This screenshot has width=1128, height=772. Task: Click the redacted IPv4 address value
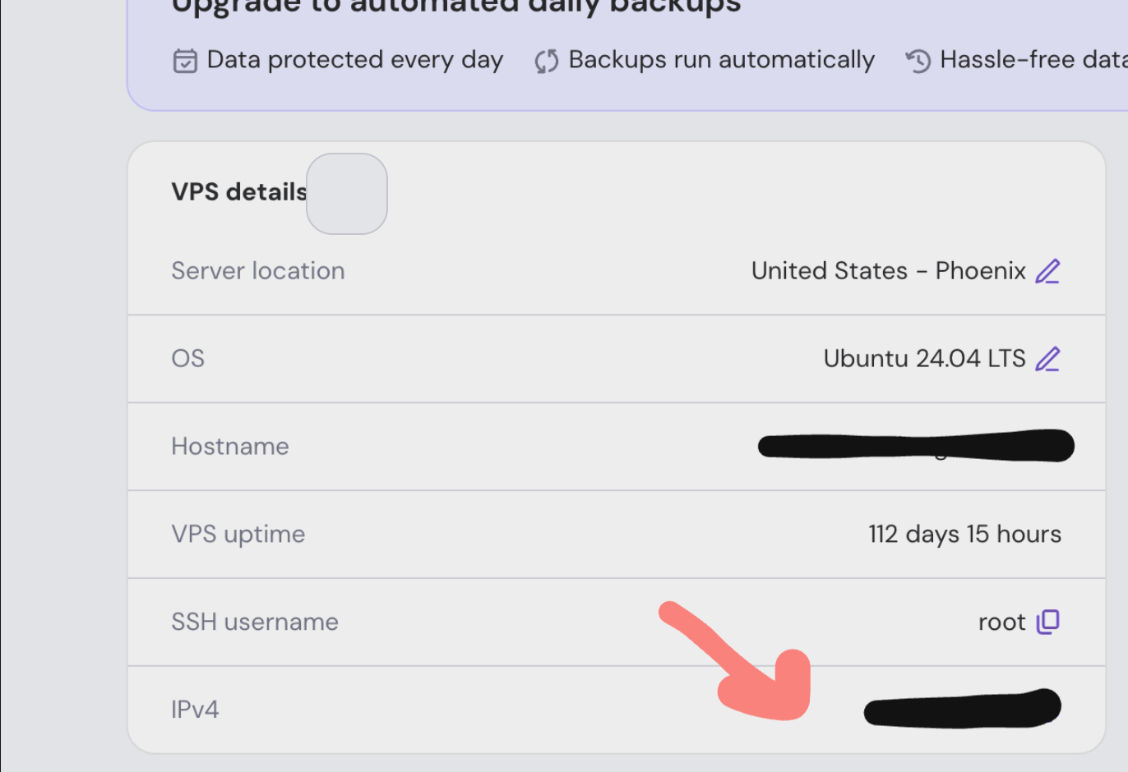(962, 709)
